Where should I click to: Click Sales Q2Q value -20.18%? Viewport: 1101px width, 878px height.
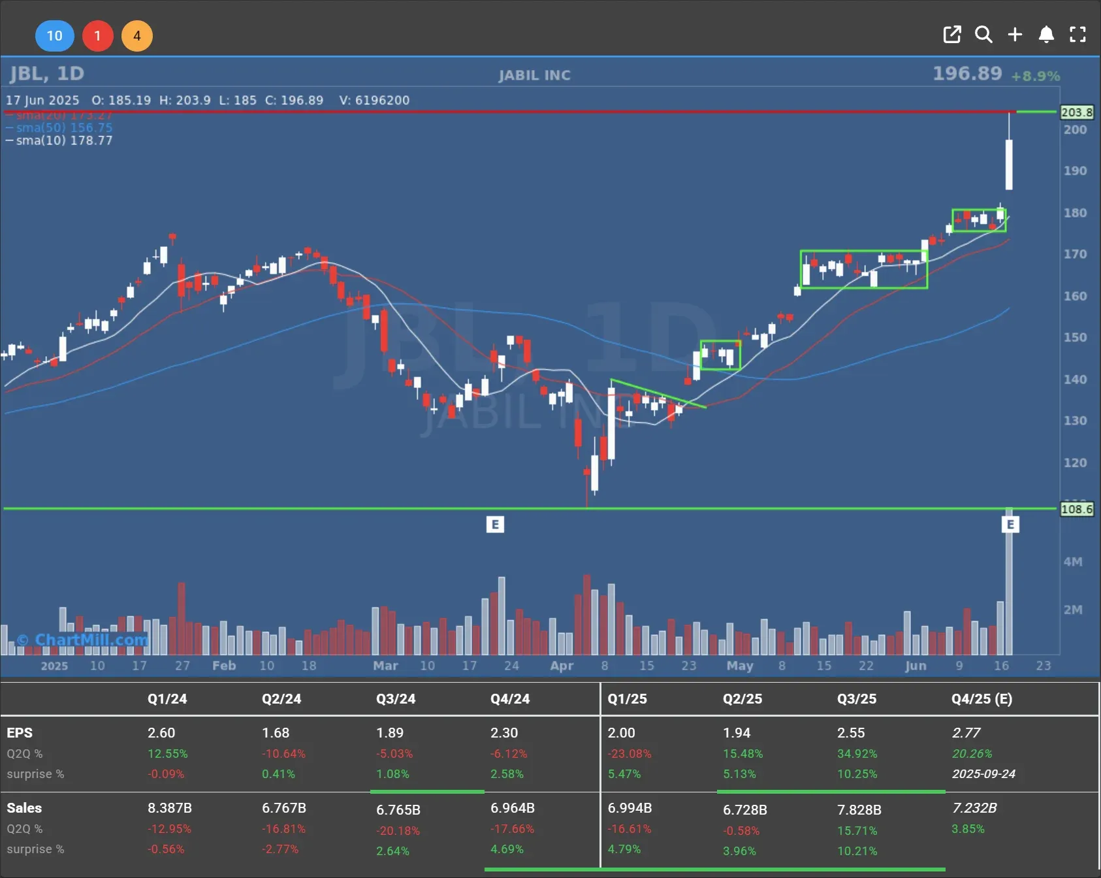[398, 831]
